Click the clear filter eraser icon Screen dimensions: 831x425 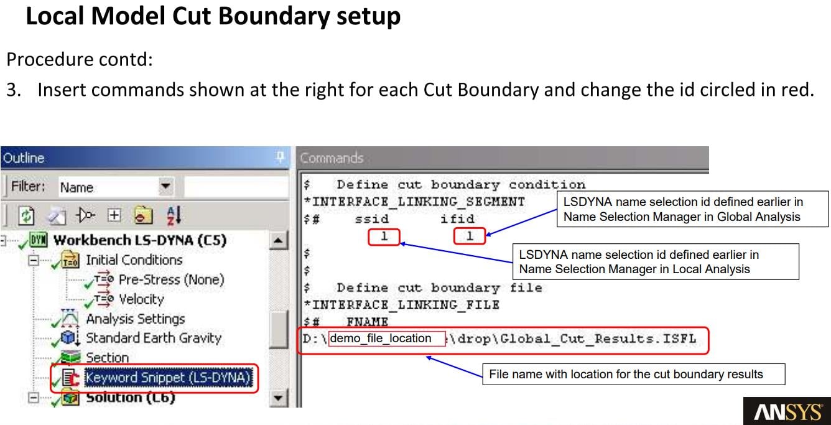(x=57, y=216)
